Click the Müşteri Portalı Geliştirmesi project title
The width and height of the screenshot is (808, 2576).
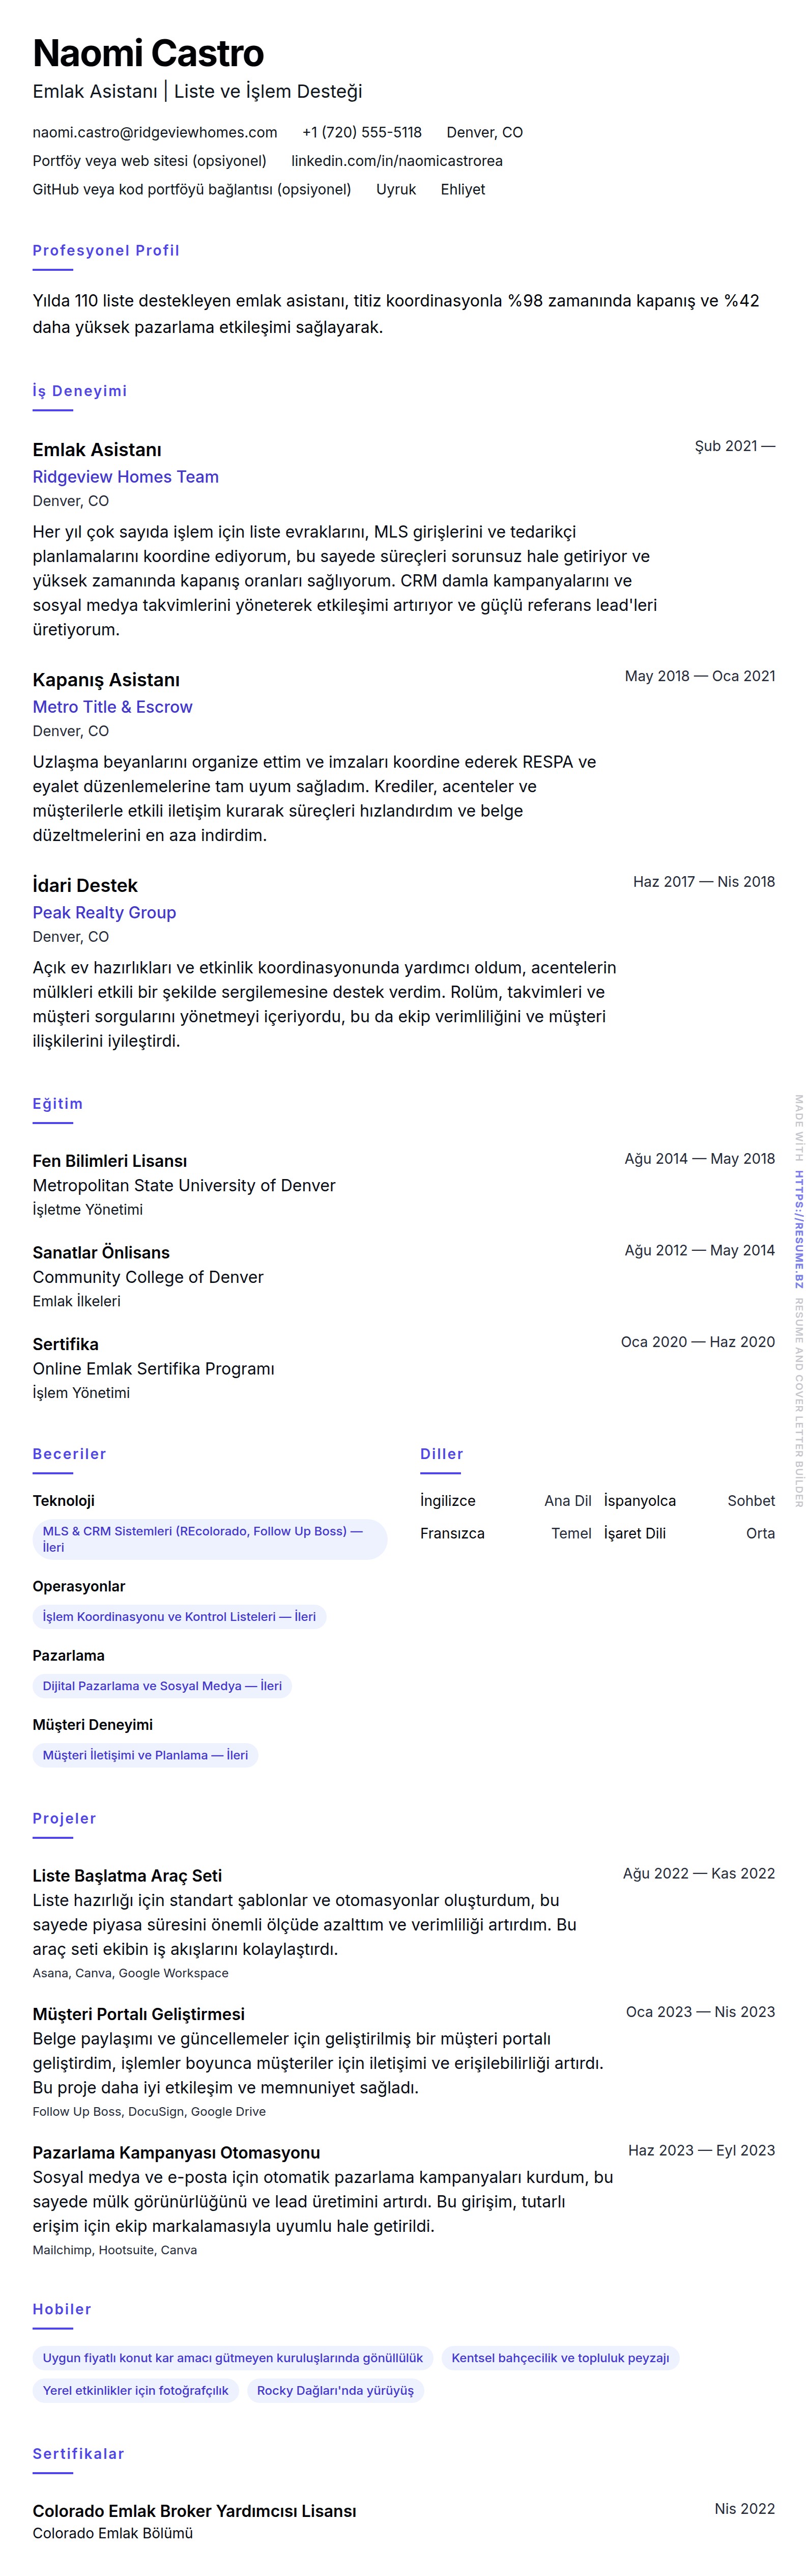pyautogui.click(x=138, y=2014)
